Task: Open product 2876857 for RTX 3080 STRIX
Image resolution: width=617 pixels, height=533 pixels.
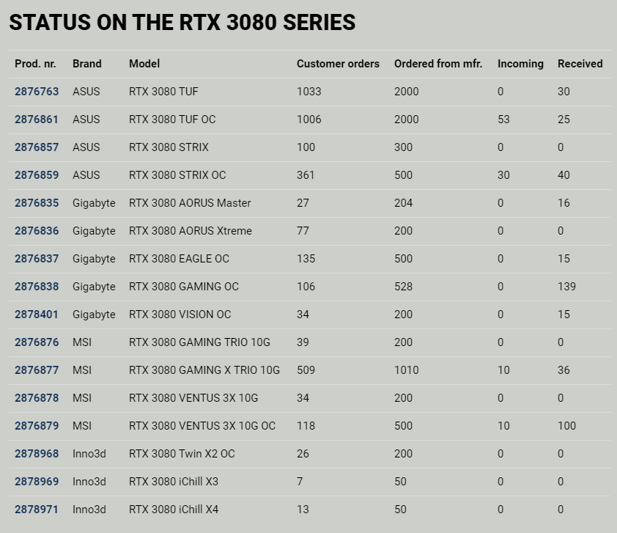Action: [37, 147]
